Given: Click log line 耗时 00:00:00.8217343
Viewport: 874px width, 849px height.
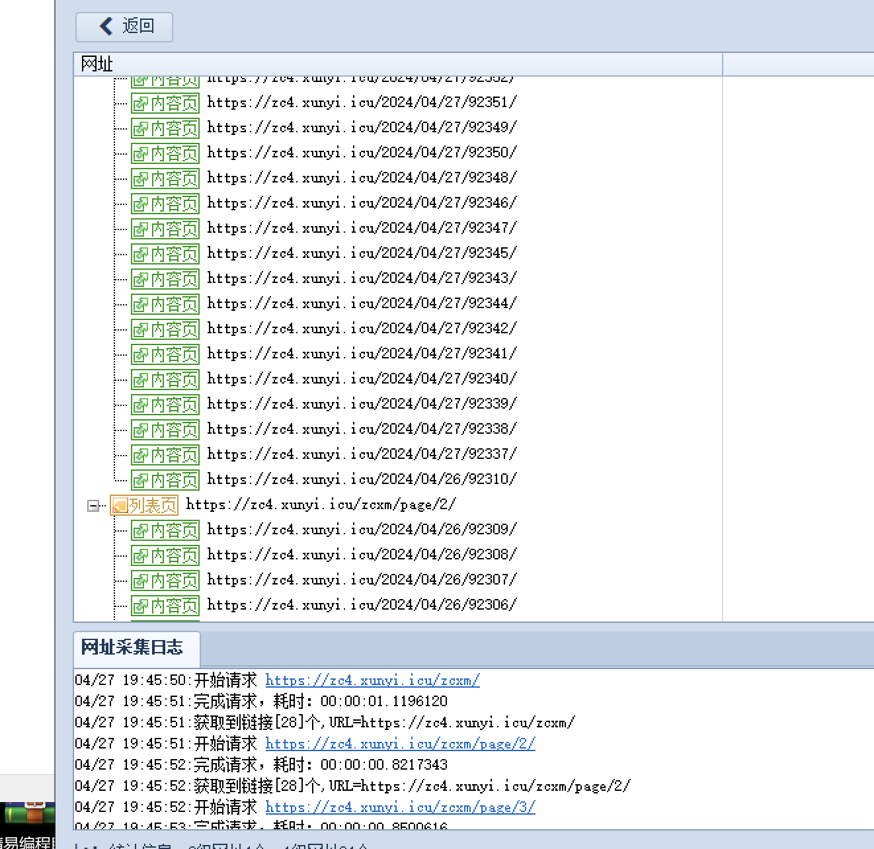Looking at the screenshot, I should click(x=261, y=765).
